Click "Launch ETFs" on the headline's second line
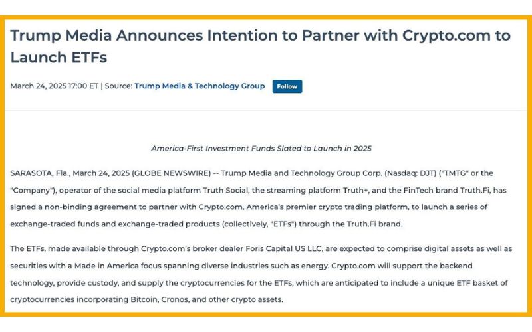The height and width of the screenshot is (332, 532). [59, 58]
